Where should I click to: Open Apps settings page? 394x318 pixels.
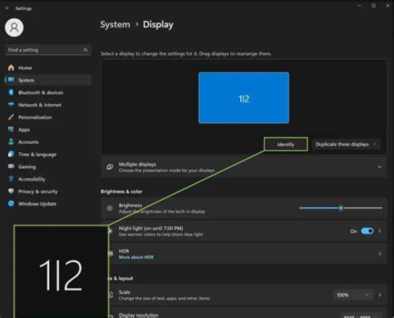click(48, 130)
